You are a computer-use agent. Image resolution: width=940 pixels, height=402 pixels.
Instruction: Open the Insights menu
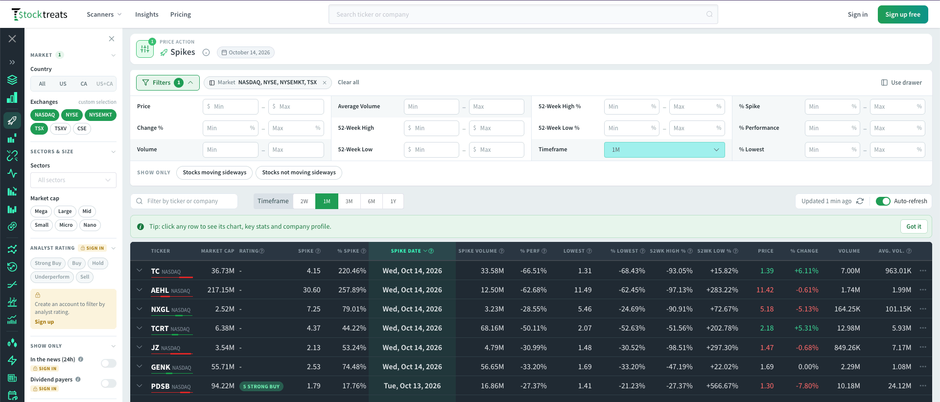coord(147,15)
